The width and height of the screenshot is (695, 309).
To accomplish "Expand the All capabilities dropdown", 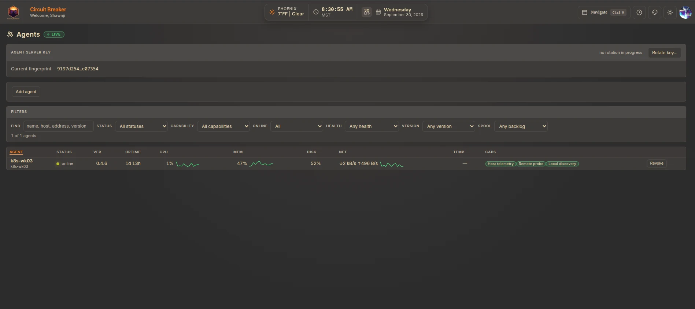I will click(223, 126).
